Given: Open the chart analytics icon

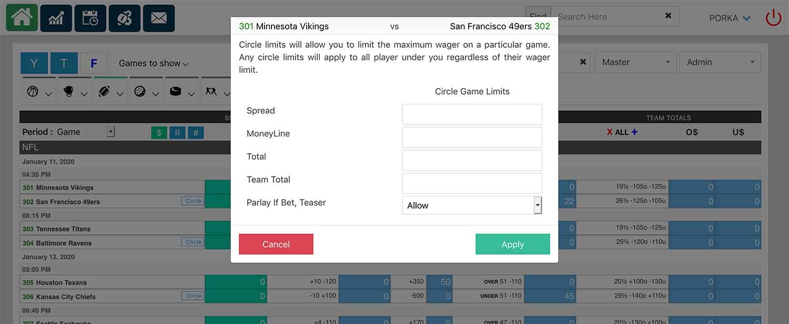Looking at the screenshot, I should pyautogui.click(x=56, y=18).
